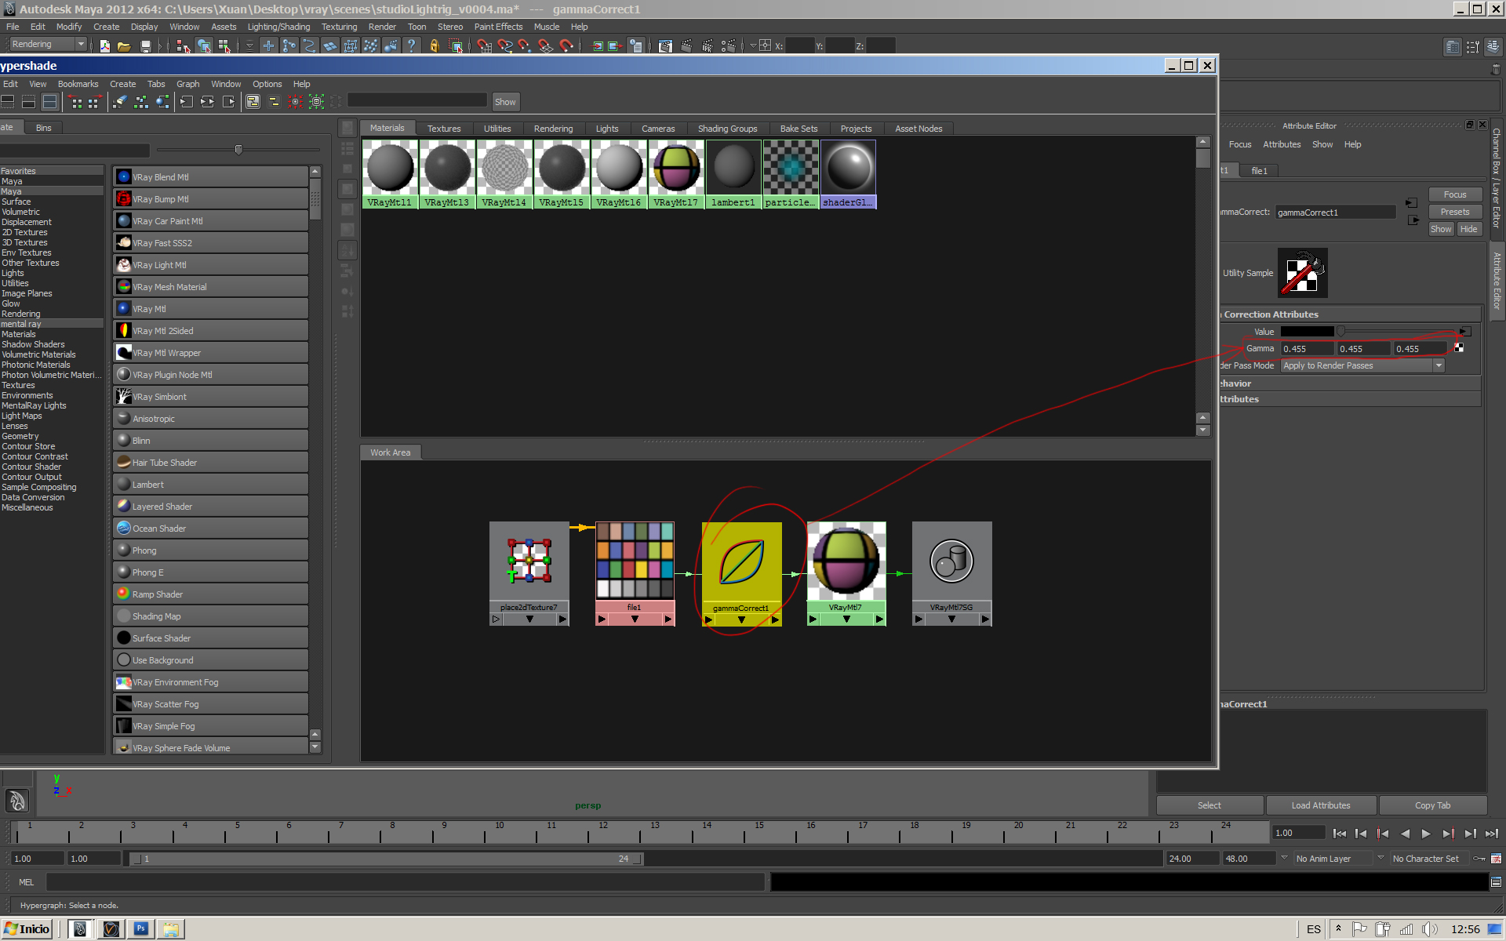
Task: Open Render Settings icon
Action: click(x=729, y=46)
